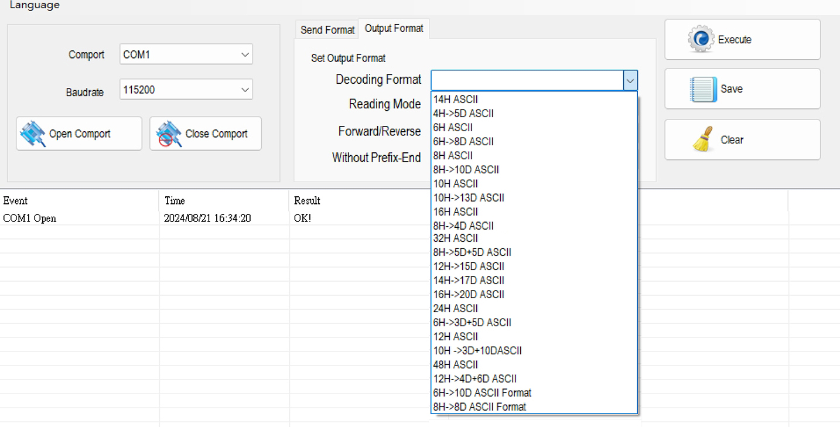Screen dimensions: 840x427
Task: Choose 12H->4D+6D ASCII option
Action: [534, 379]
